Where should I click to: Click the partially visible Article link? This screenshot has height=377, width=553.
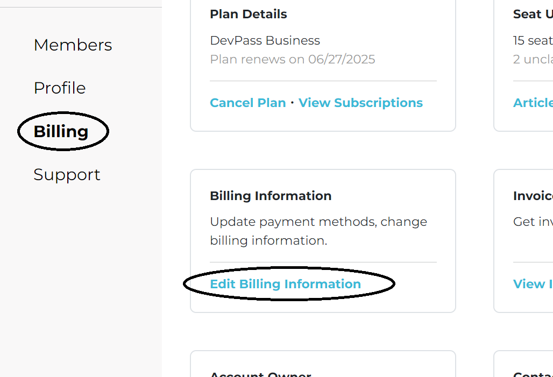(533, 103)
